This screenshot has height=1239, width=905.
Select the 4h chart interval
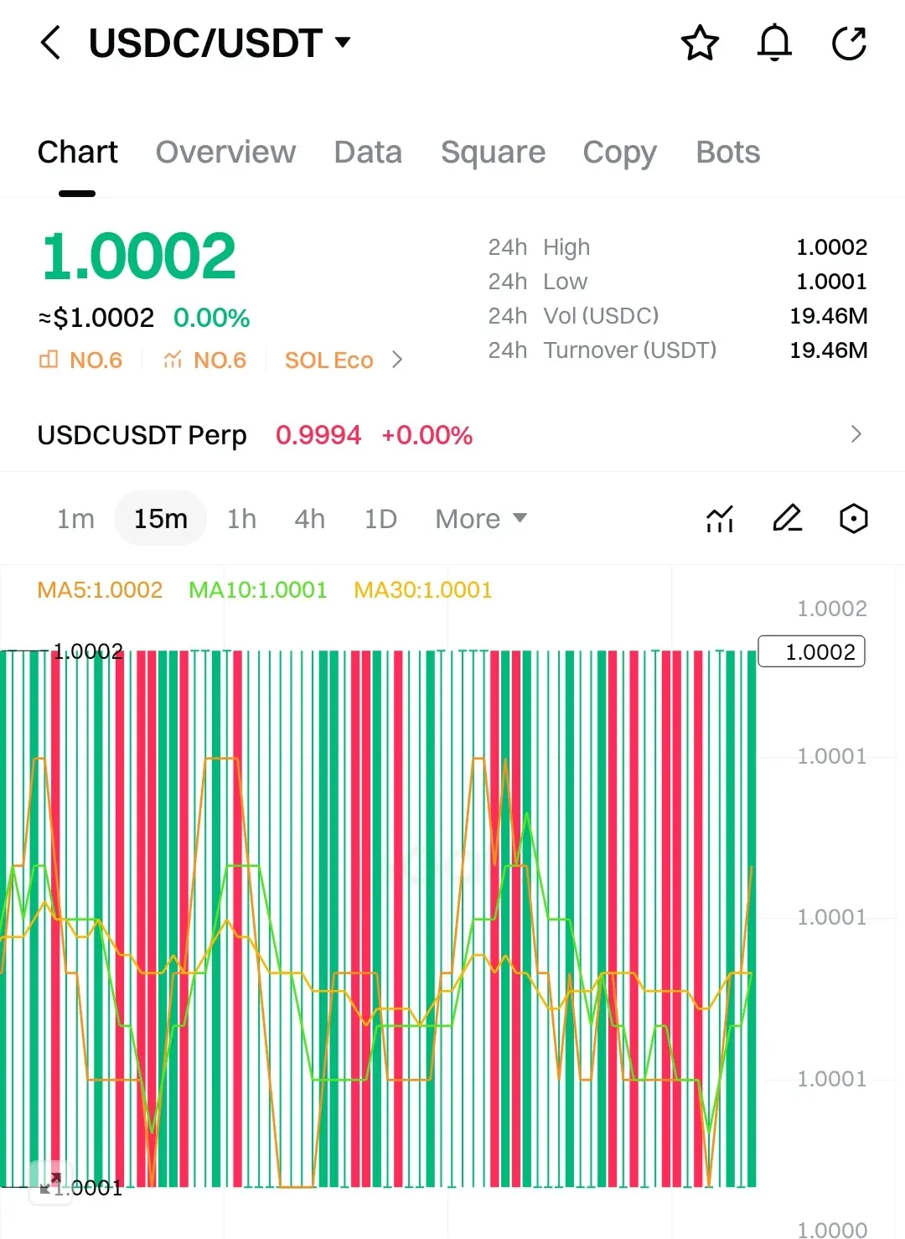pyautogui.click(x=309, y=519)
